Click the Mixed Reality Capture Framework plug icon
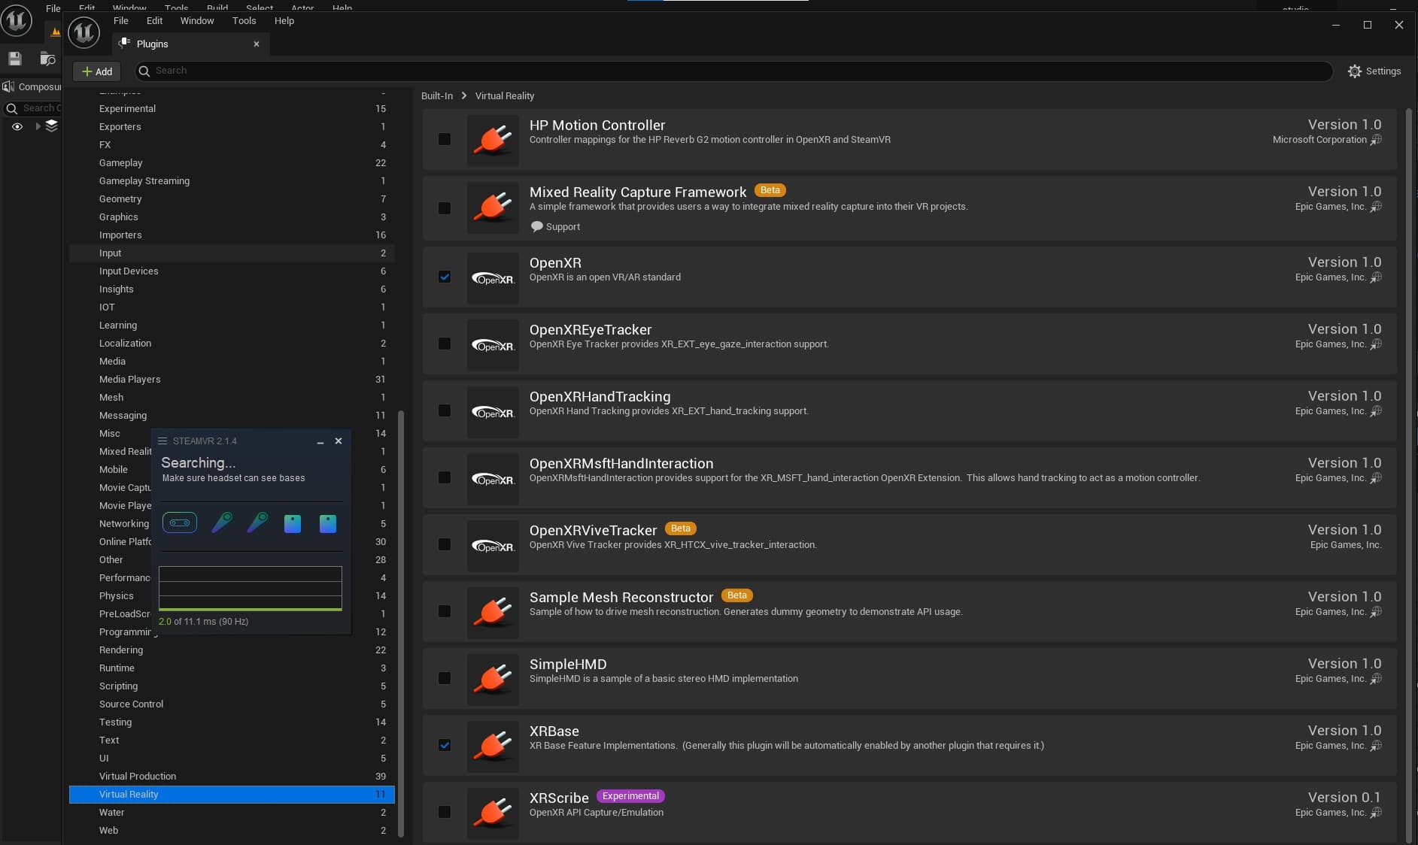Screen dimensions: 1418x845 click(x=493, y=207)
